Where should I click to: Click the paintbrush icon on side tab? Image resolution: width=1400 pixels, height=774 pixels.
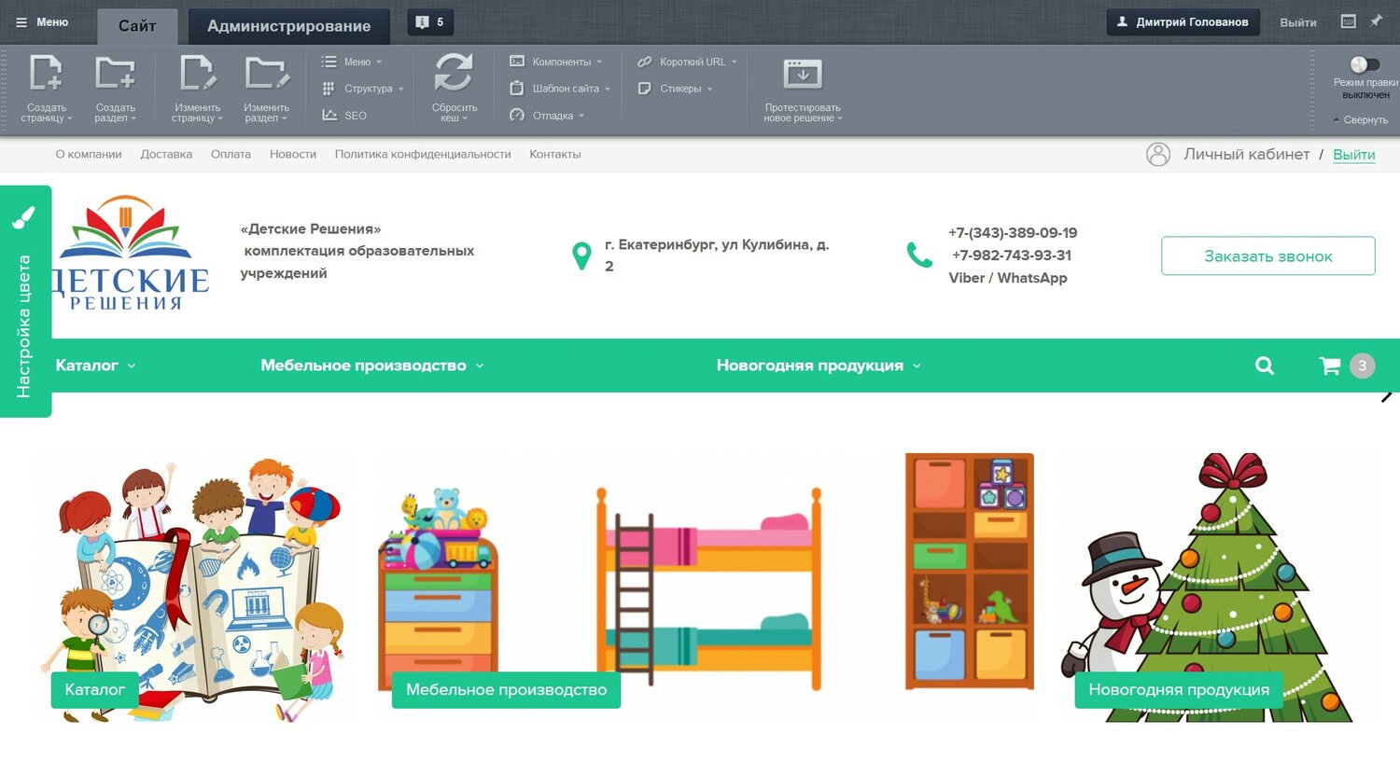click(x=24, y=217)
